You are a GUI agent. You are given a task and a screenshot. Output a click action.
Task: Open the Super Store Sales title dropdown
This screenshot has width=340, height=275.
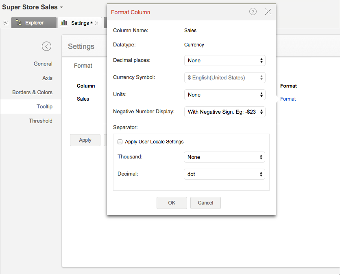click(x=61, y=8)
